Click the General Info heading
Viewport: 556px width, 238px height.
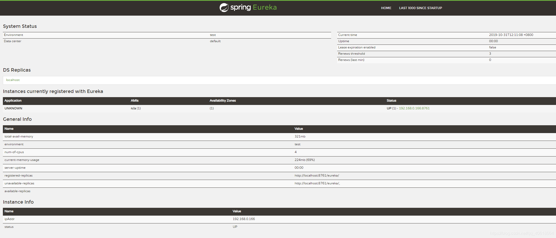click(17, 119)
